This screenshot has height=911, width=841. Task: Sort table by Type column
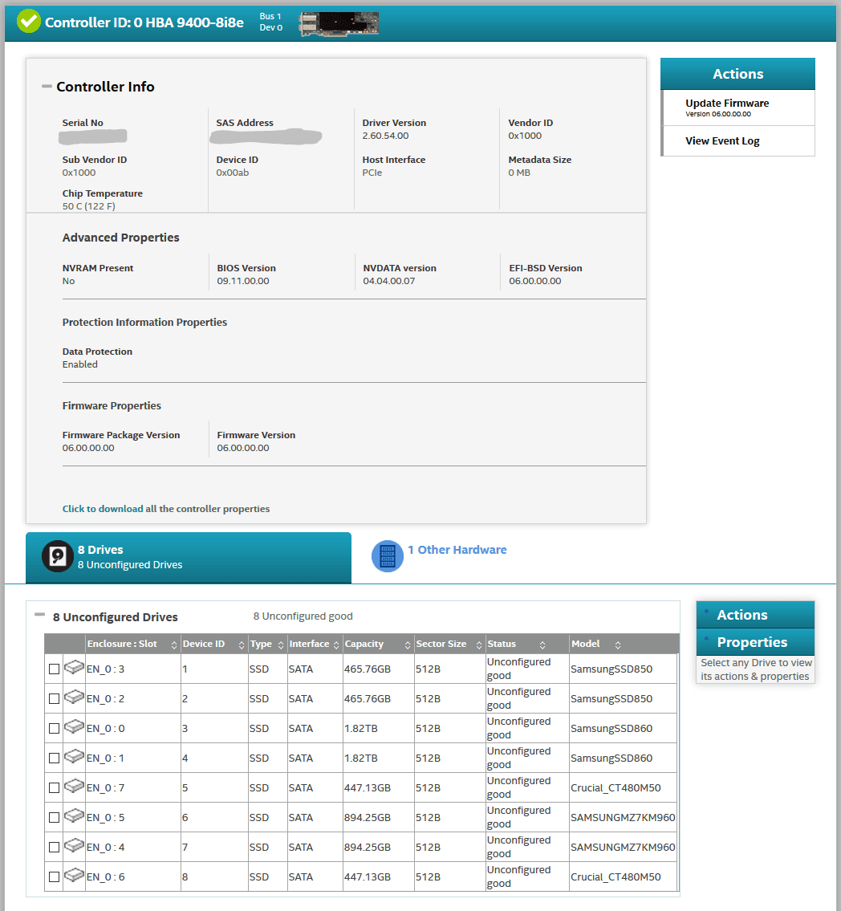(x=281, y=645)
